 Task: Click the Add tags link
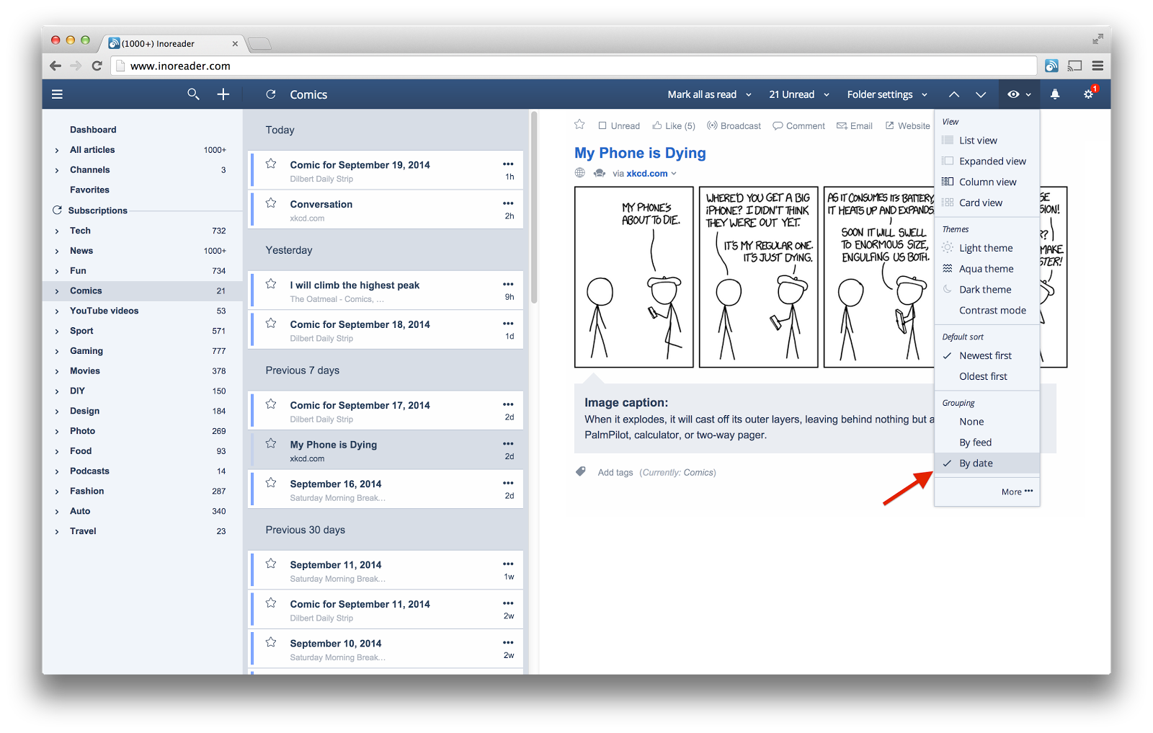615,473
